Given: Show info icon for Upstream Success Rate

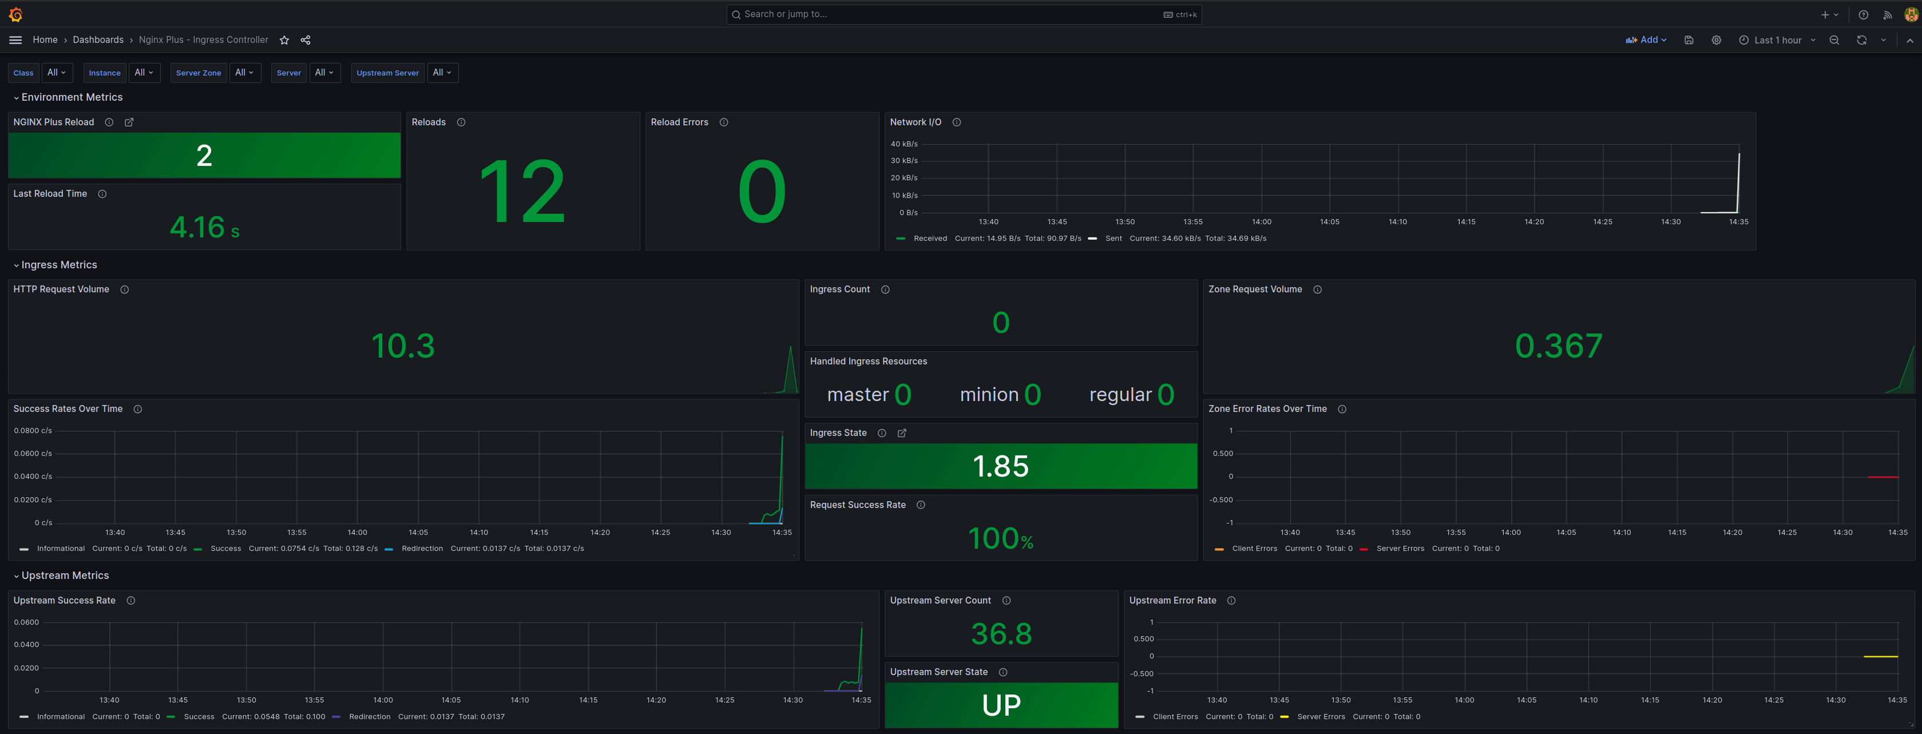Looking at the screenshot, I should click(130, 601).
